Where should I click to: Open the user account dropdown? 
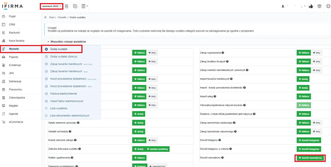click(294, 6)
